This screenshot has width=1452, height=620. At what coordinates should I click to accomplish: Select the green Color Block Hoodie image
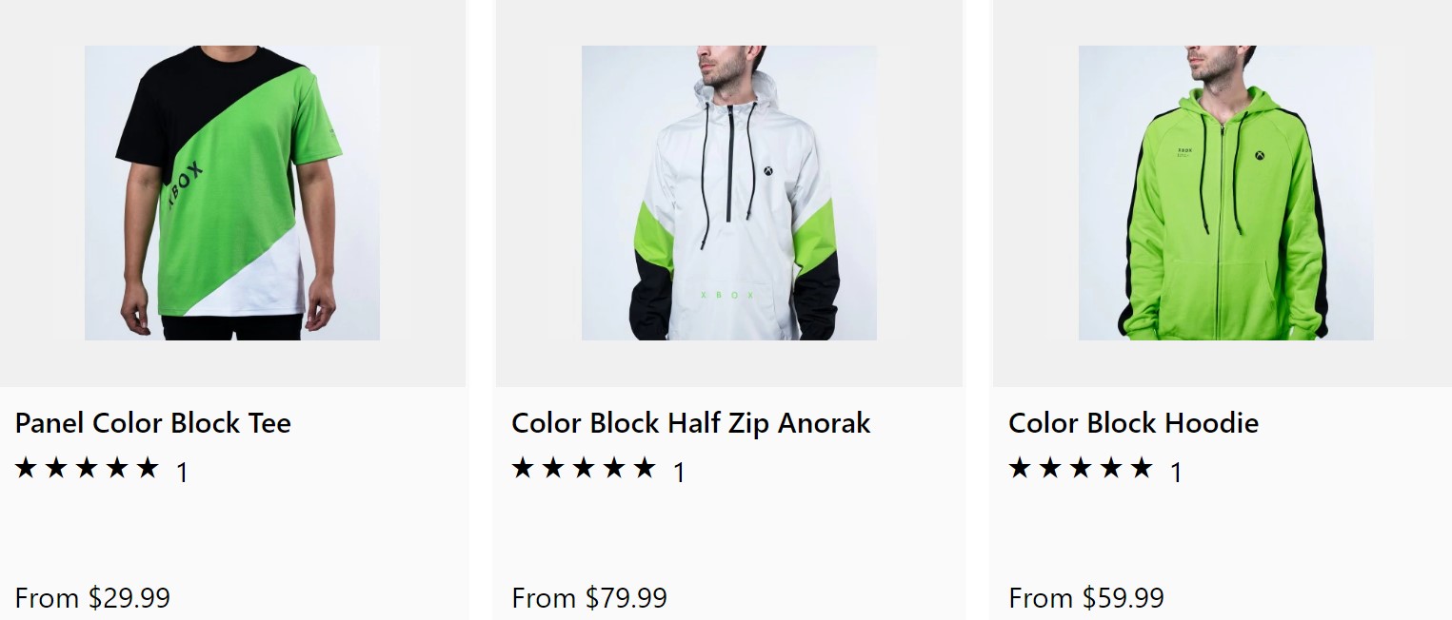point(1226,193)
